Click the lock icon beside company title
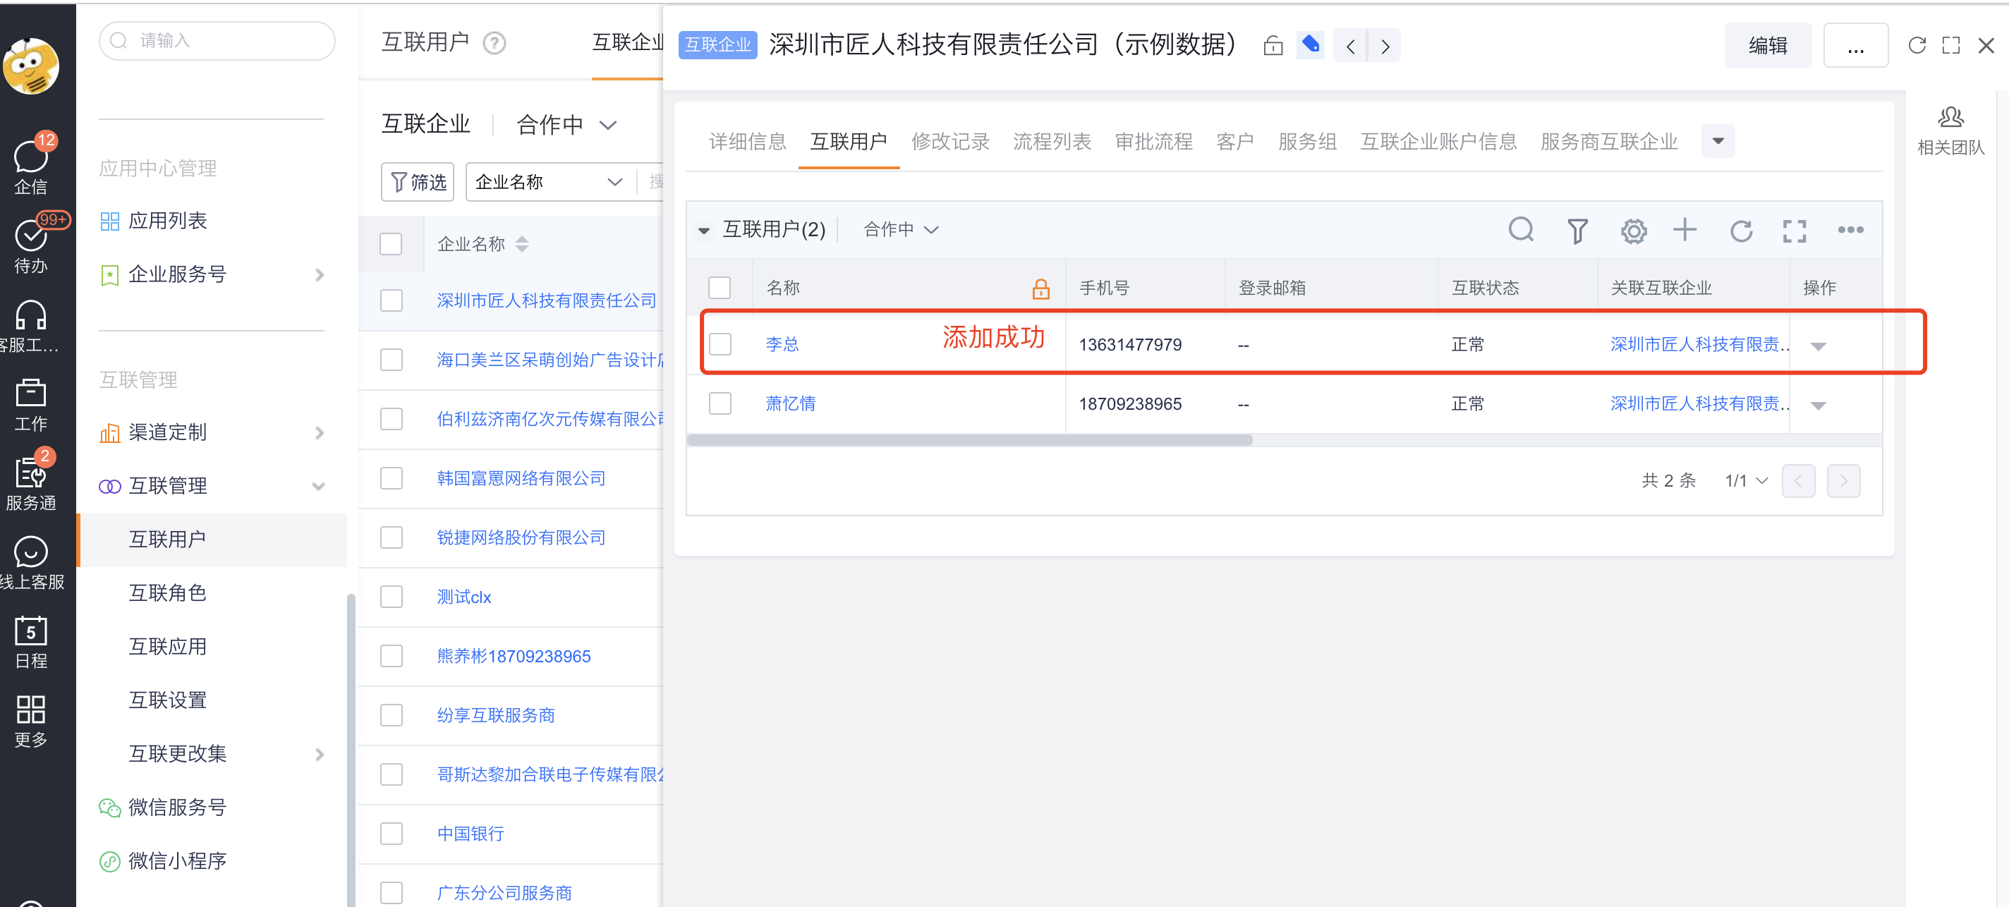Viewport: 2009px width, 907px height. [1273, 45]
